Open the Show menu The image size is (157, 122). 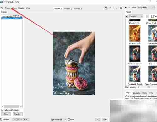14,8
